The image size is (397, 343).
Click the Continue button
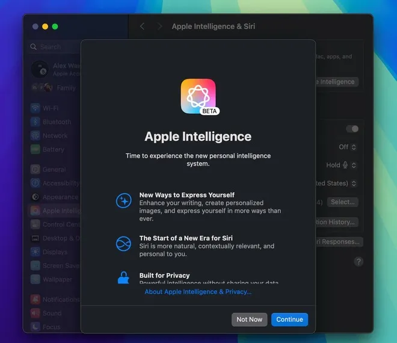pos(289,320)
